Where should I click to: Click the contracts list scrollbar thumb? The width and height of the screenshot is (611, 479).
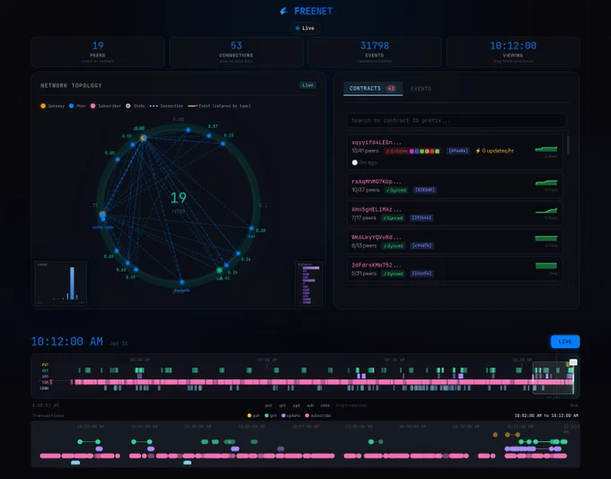point(568,145)
